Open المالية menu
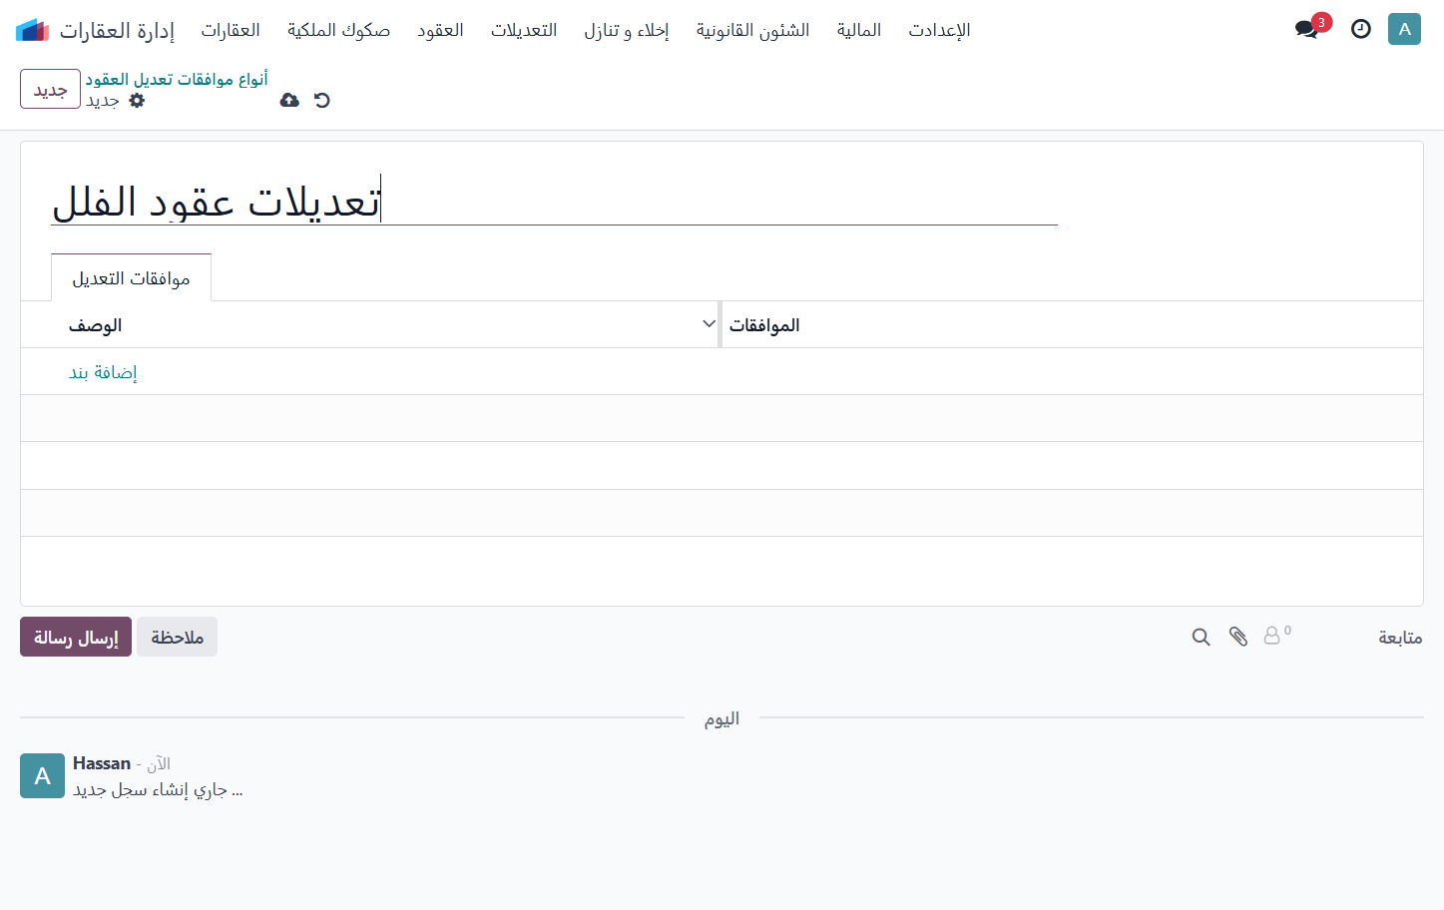Screen dimensions: 1444x910 pyautogui.click(x=859, y=30)
